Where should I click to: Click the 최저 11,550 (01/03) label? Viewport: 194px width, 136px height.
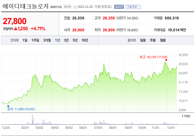click(x=21, y=109)
